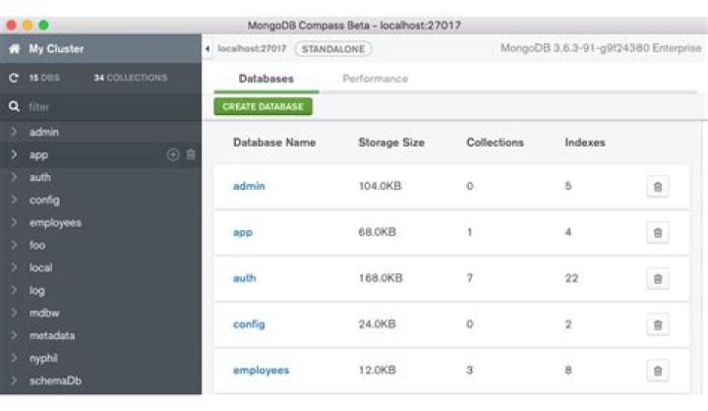Image resolution: width=708 pixels, height=411 pixels.
Task: Click the home icon beside My Cluster
Action: pos(15,49)
